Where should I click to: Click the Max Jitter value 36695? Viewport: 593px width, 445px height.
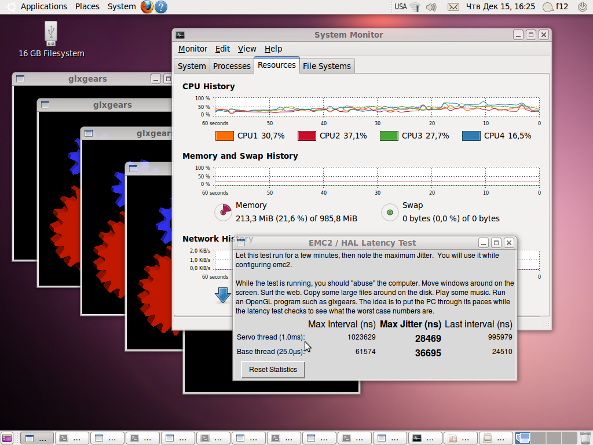coord(428,353)
